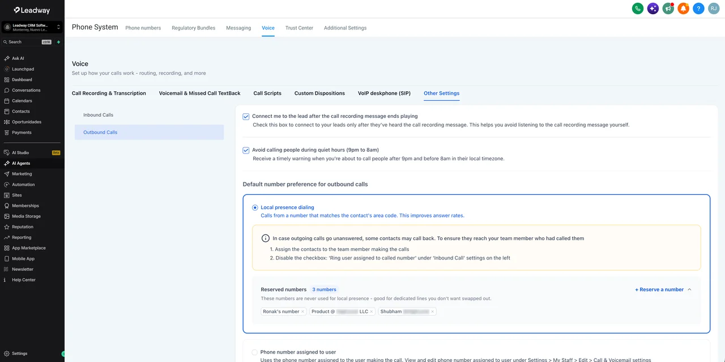Open the green phone dialer icon
Image resolution: width=725 pixels, height=362 pixels.
click(638, 8)
